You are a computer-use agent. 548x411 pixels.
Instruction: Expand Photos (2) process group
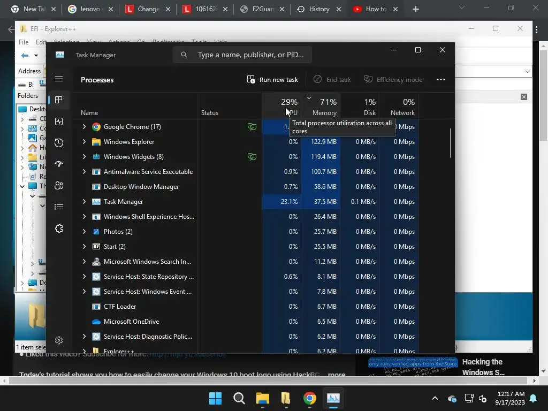click(84, 231)
